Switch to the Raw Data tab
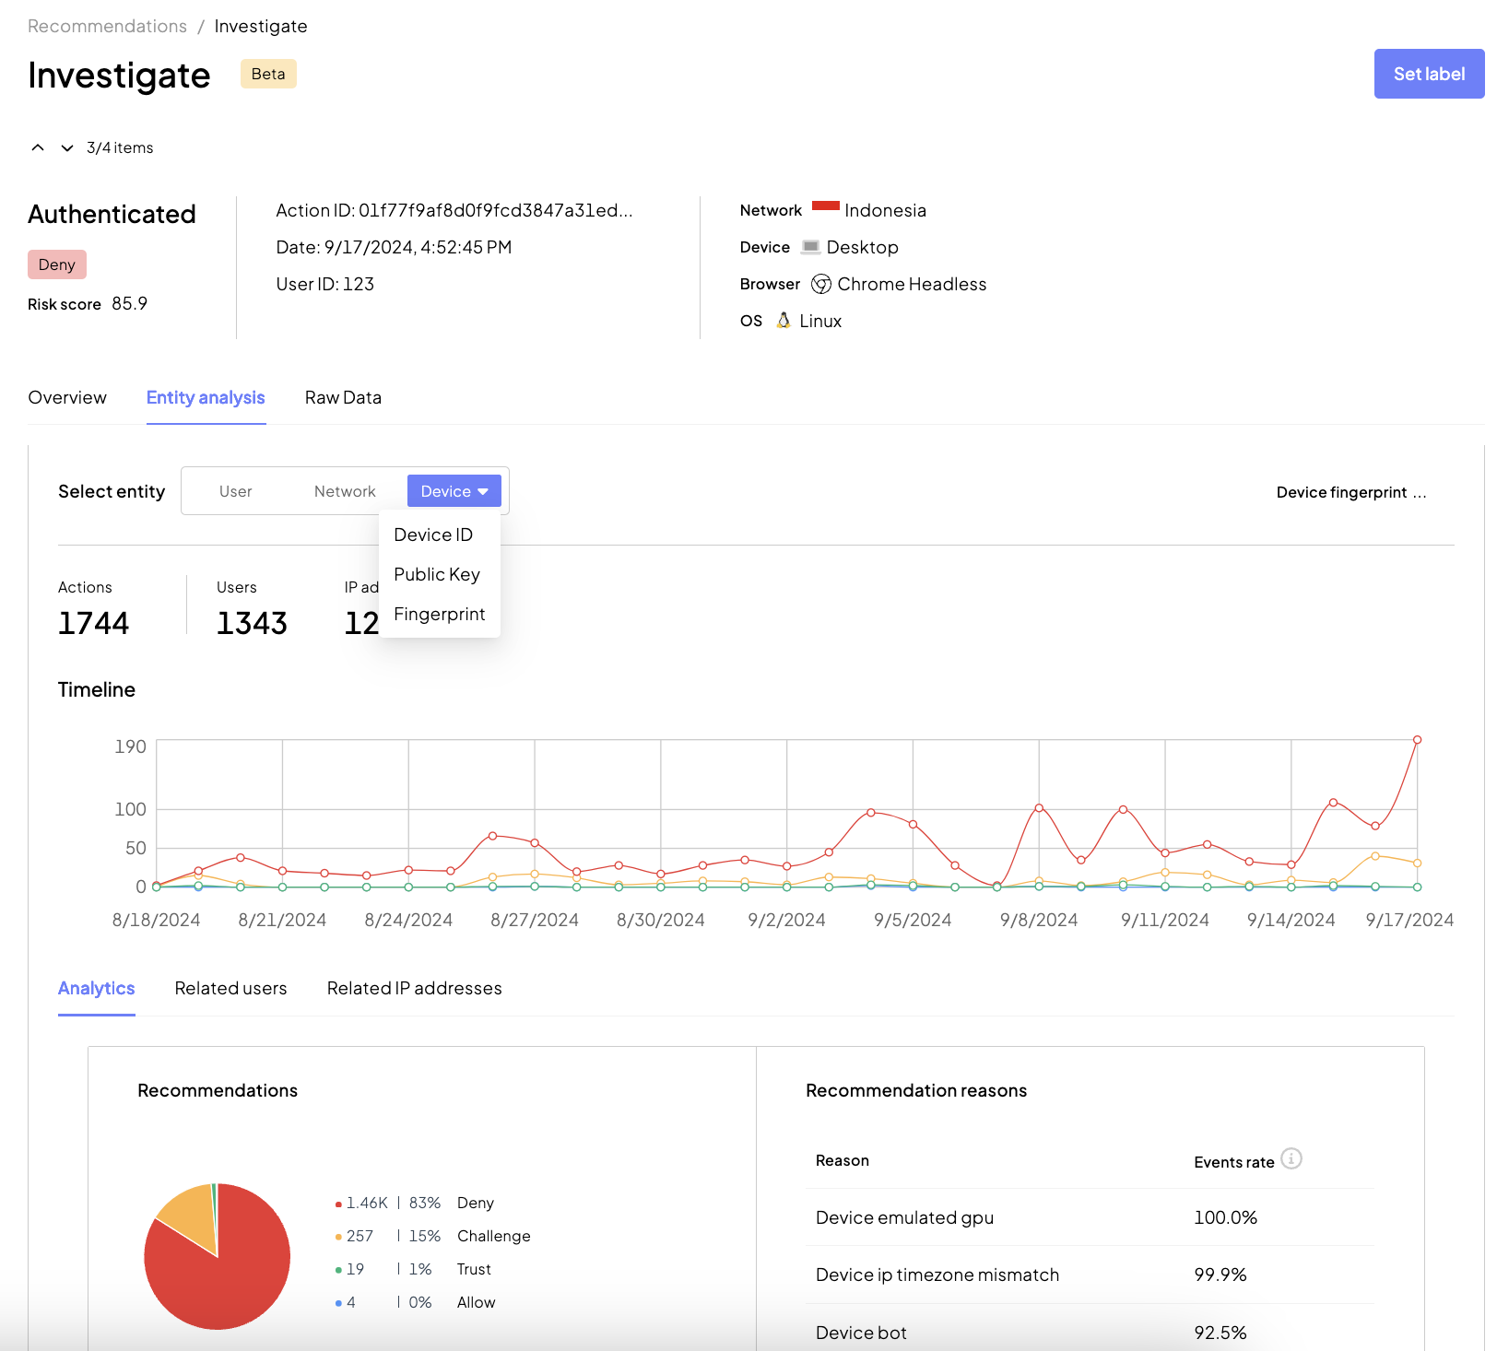This screenshot has height=1351, width=1497. click(343, 397)
